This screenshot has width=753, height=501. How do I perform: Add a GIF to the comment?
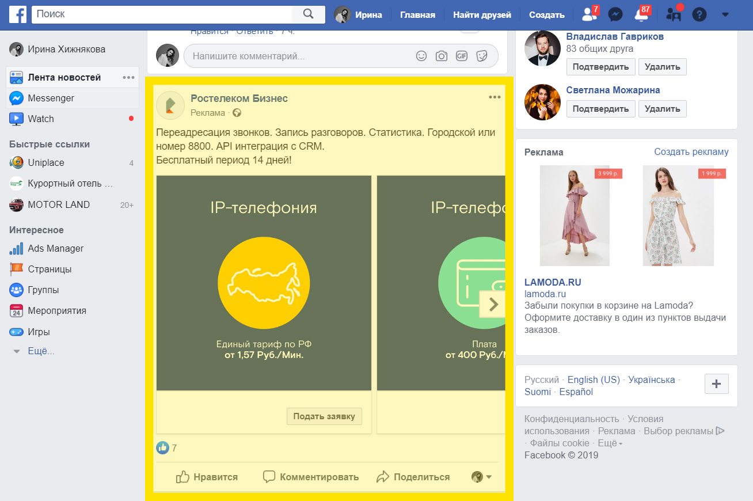[x=462, y=56]
